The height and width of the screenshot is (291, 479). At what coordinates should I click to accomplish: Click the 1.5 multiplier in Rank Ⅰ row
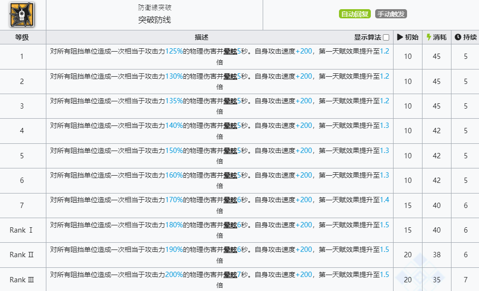(x=385, y=225)
